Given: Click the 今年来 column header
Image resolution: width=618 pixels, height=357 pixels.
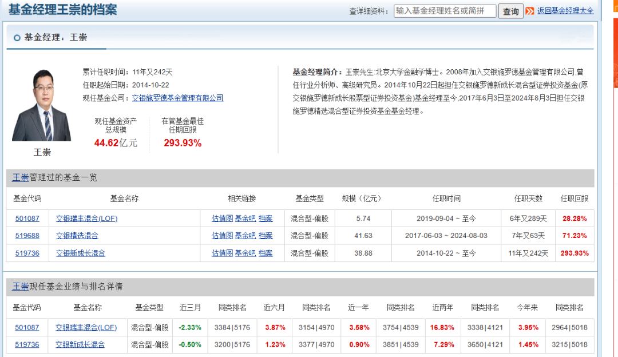Looking at the screenshot, I should (x=528, y=307).
